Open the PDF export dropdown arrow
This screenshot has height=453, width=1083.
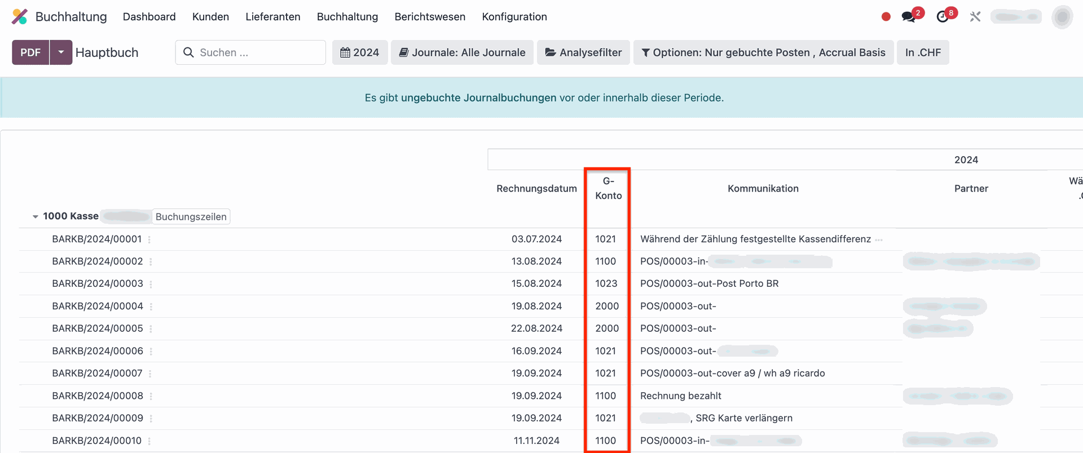point(61,52)
